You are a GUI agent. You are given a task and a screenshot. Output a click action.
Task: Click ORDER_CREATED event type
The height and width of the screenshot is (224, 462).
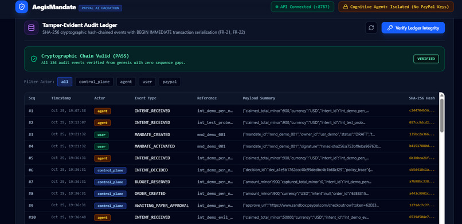pos(150,194)
